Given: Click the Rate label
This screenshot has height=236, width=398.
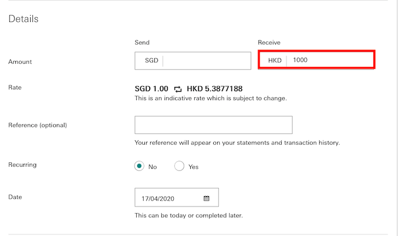Looking at the screenshot, I should tap(15, 87).
